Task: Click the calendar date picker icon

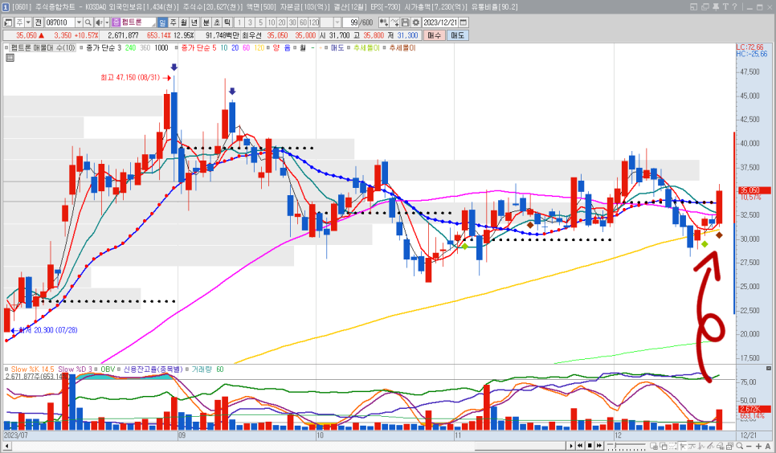Action: click(x=464, y=22)
